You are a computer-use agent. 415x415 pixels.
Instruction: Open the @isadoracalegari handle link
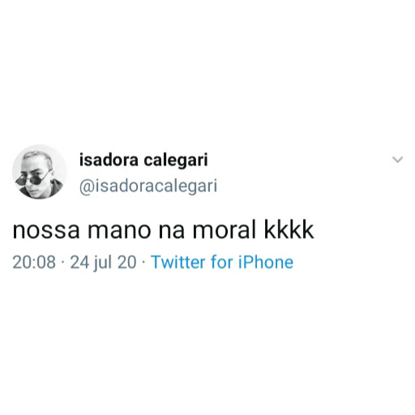pos(148,186)
